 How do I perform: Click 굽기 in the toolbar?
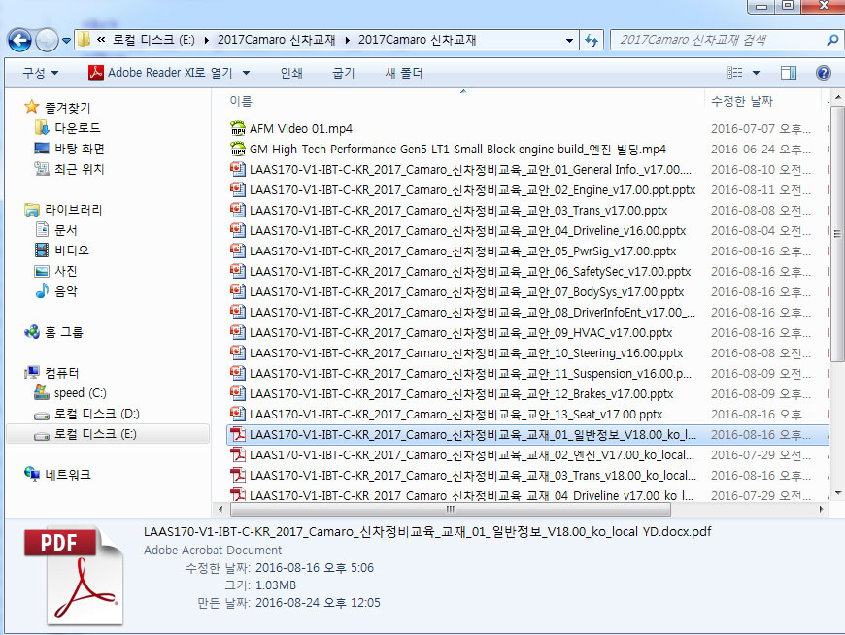point(344,73)
